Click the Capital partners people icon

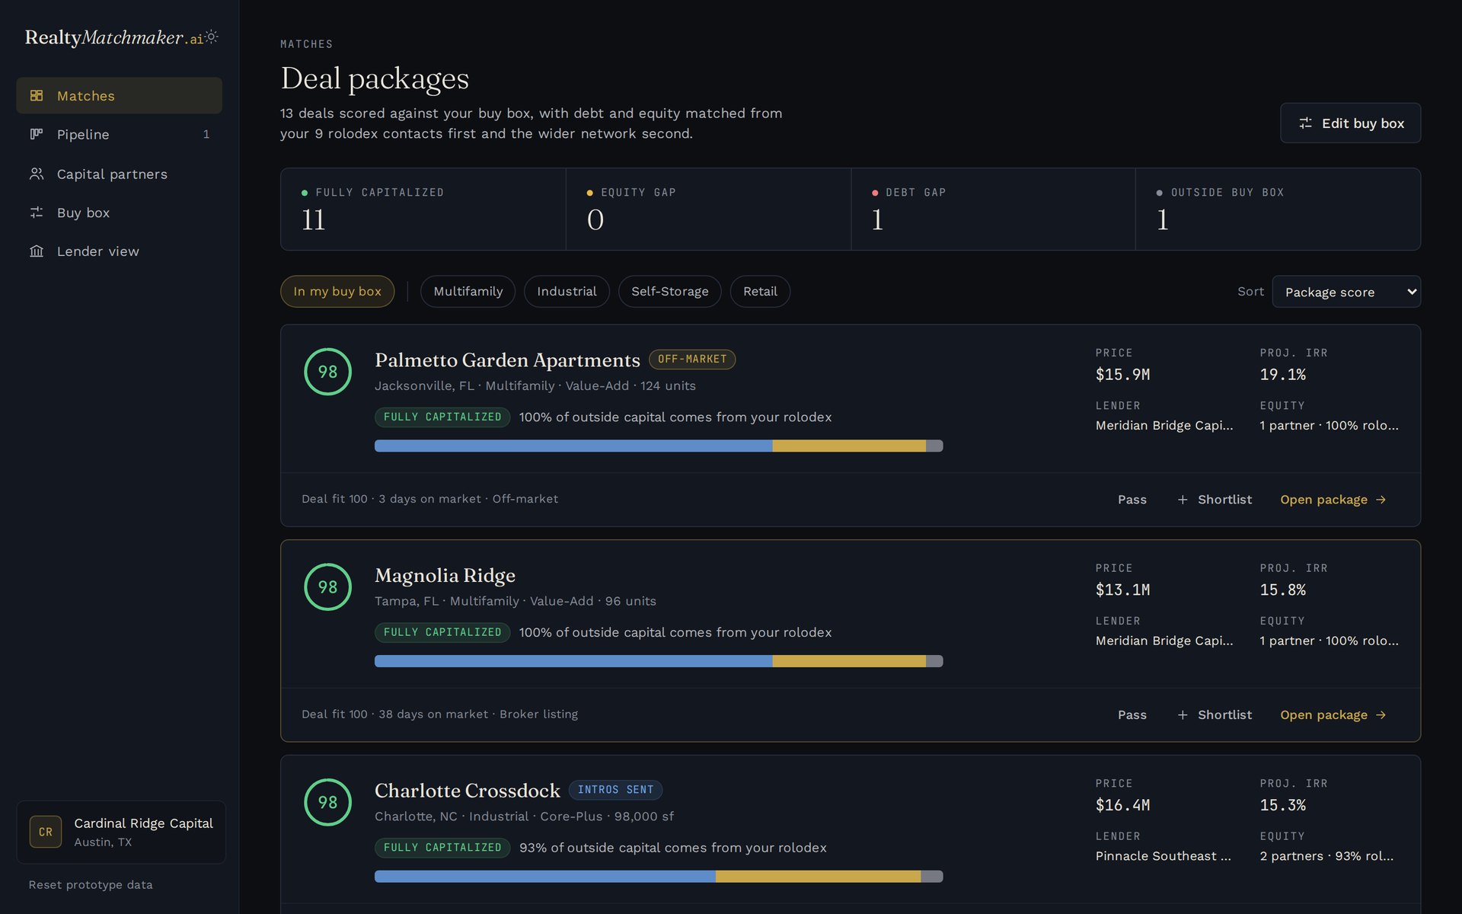(37, 174)
